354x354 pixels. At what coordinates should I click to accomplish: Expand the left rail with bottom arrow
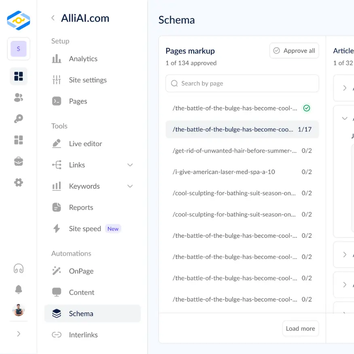(19, 334)
